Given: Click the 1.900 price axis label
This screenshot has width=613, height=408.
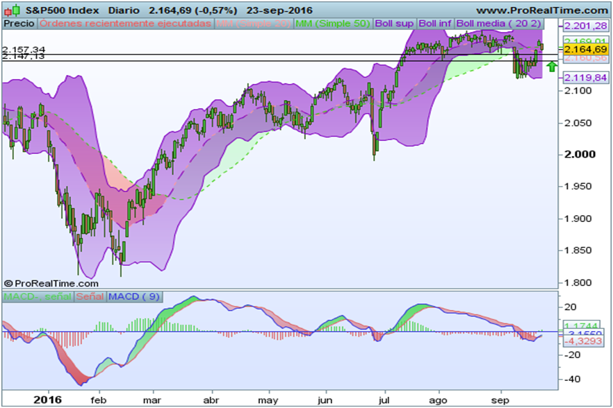Looking at the screenshot, I should 578,219.
